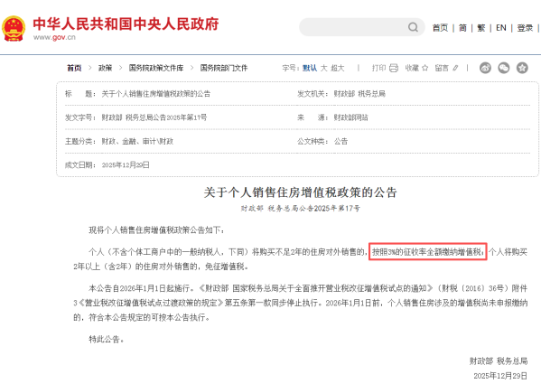The width and height of the screenshot is (541, 384).
Task: Open 政策 in the breadcrumb
Action: point(106,68)
